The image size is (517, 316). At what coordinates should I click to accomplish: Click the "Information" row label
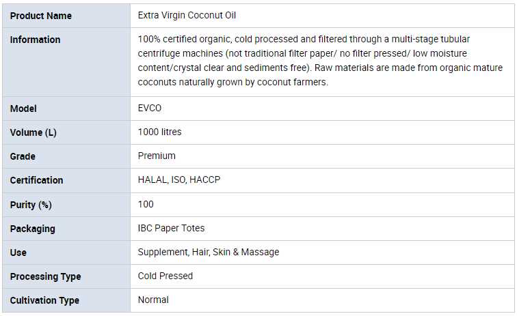(35, 40)
